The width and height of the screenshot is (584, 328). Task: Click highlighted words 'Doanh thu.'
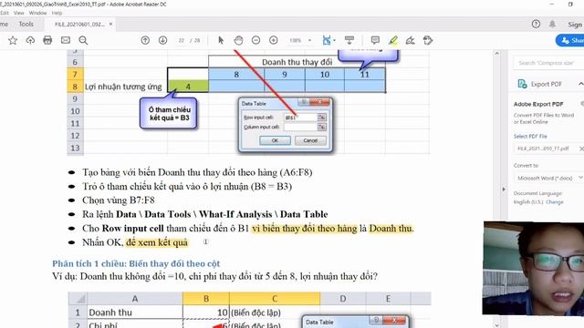(x=391, y=229)
